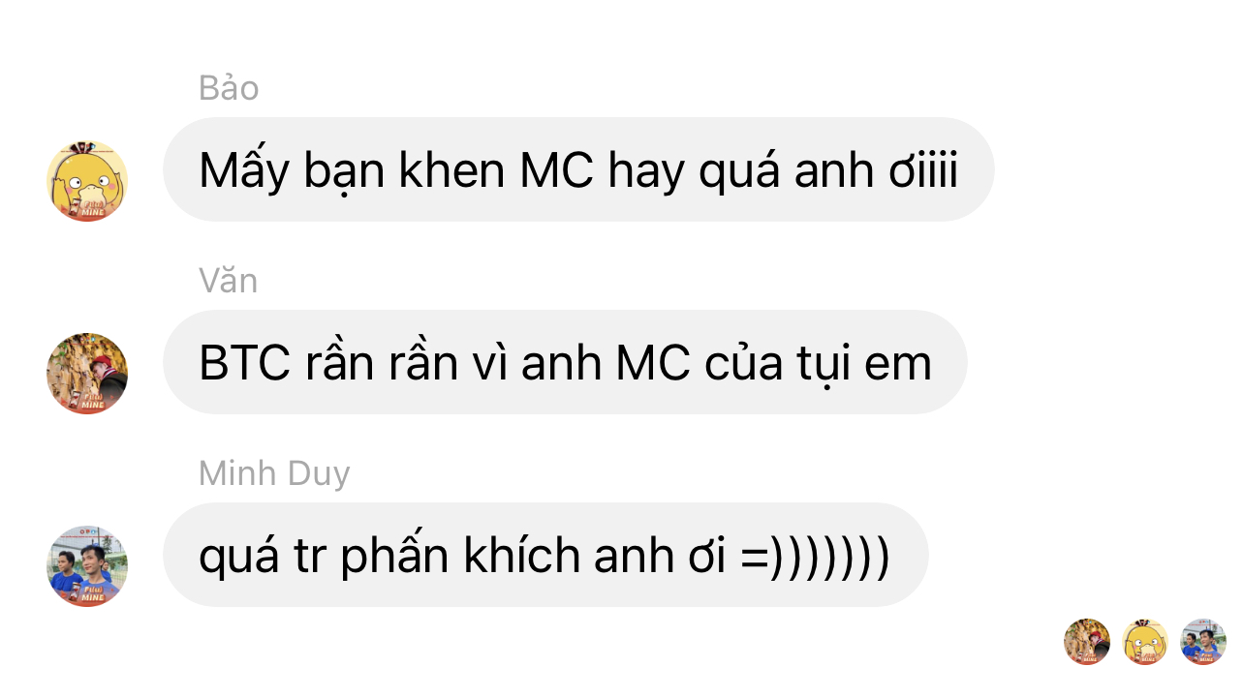Select the message bubble starting with Mấy bạn
The image size is (1244, 697).
click(578, 169)
